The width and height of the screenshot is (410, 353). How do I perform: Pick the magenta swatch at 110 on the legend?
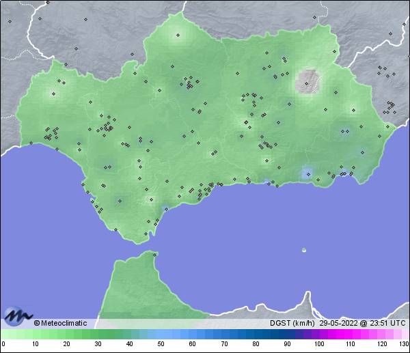(349, 334)
